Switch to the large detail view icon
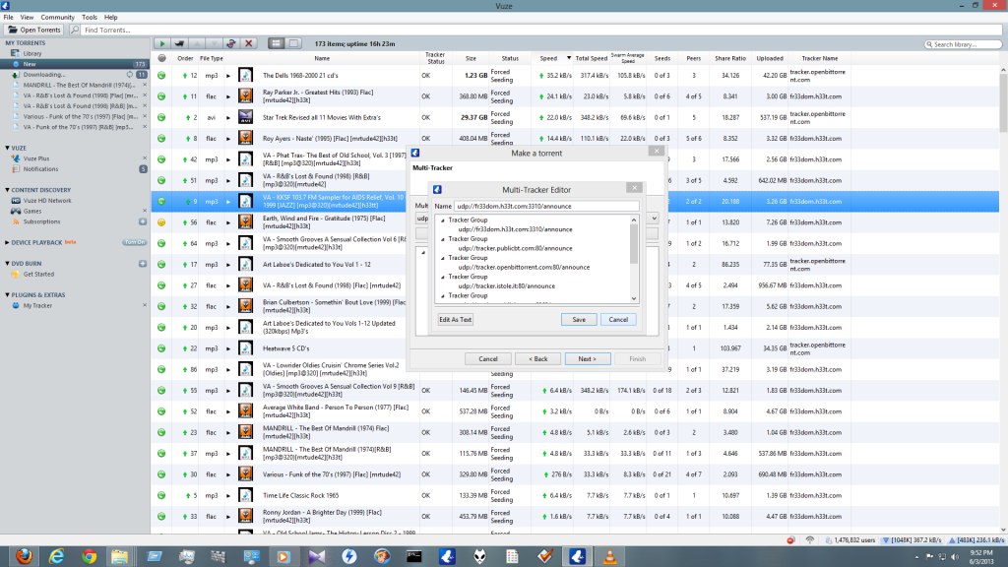 click(x=293, y=43)
